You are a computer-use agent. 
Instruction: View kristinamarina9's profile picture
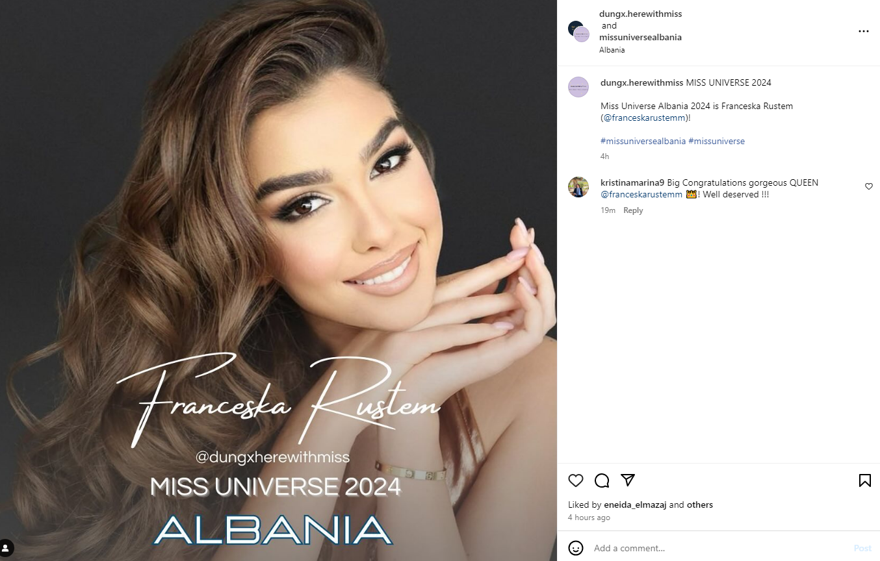(x=578, y=187)
